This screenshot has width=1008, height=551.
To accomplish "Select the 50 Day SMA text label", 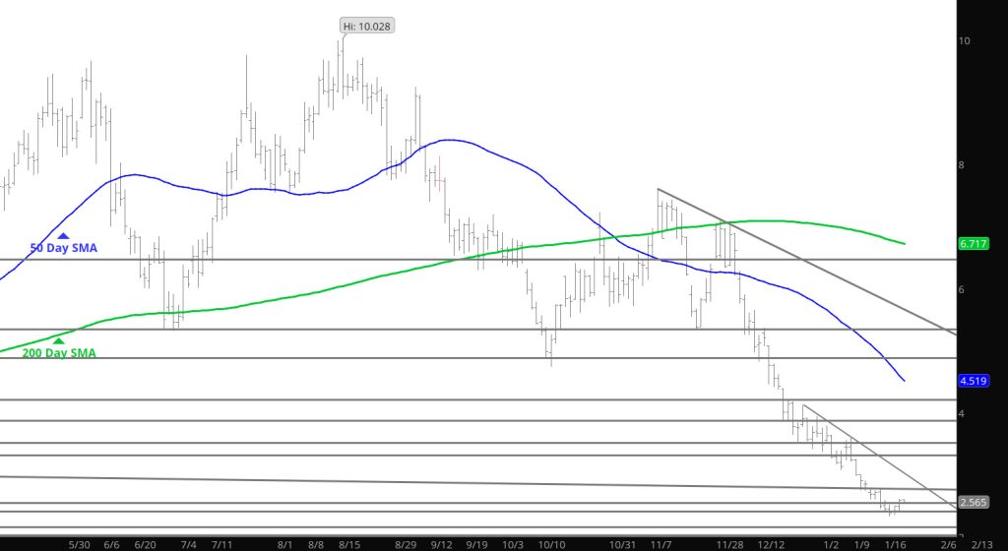I will (63, 249).
